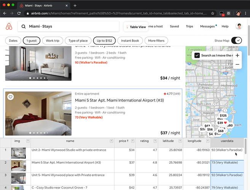
Task: Open the Up to $152 price filter
Action: click(104, 41)
